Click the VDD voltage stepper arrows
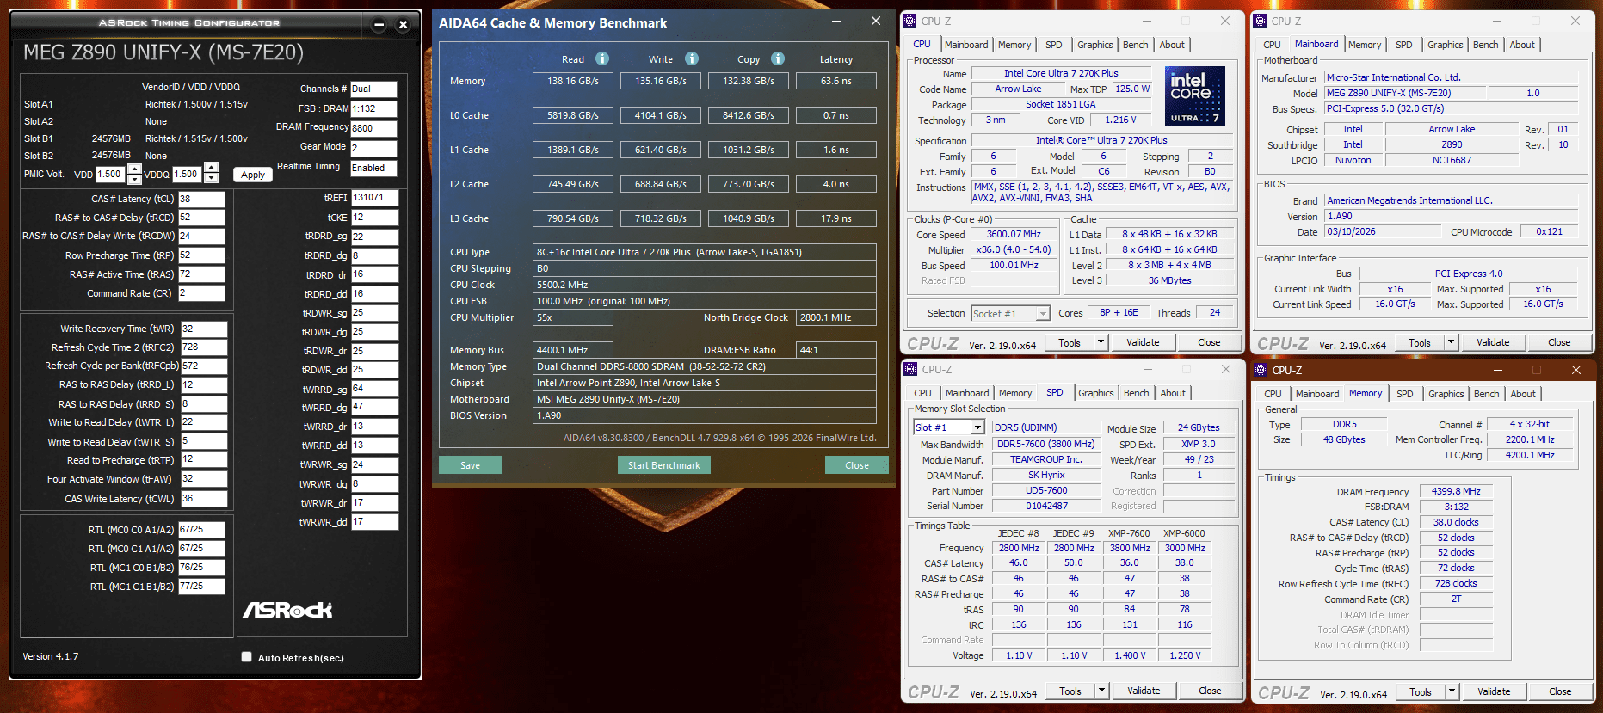This screenshot has width=1603, height=713. (x=134, y=174)
